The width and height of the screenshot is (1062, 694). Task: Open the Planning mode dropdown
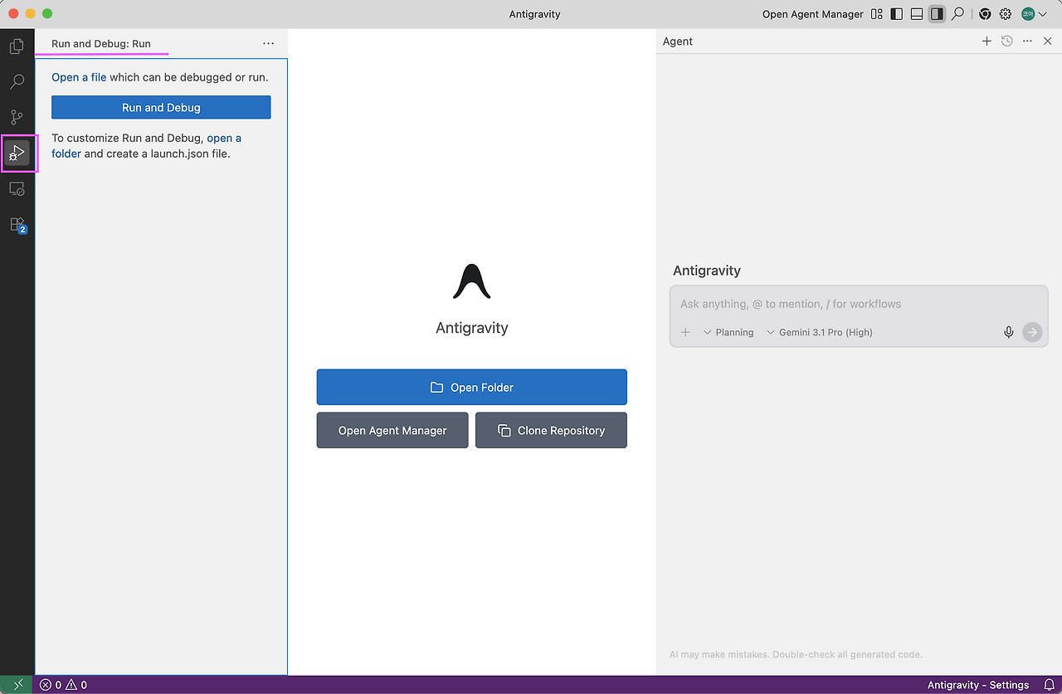728,332
